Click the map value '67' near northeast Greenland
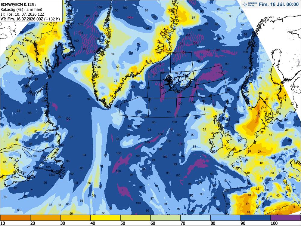Screen dimensions: 301x226 point(194,18)
